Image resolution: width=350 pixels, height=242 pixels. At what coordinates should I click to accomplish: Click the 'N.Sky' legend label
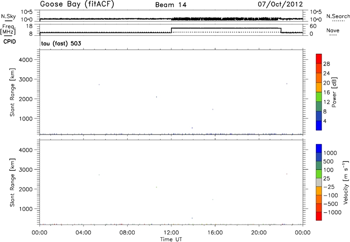[x=8, y=16]
